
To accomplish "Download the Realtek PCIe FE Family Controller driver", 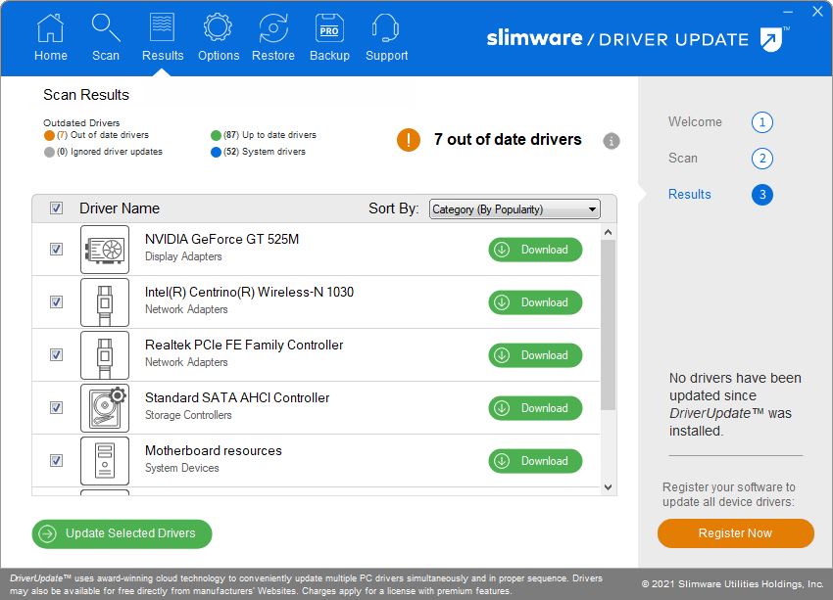I will [535, 355].
